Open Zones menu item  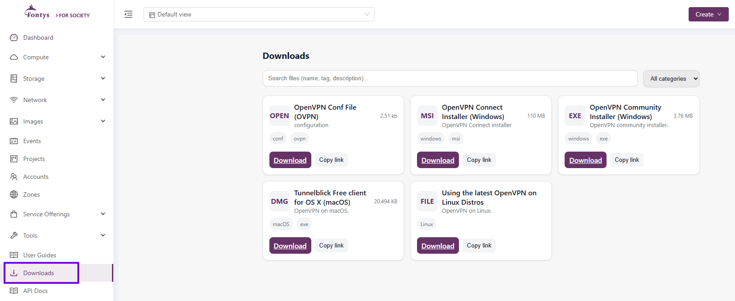tap(57, 194)
